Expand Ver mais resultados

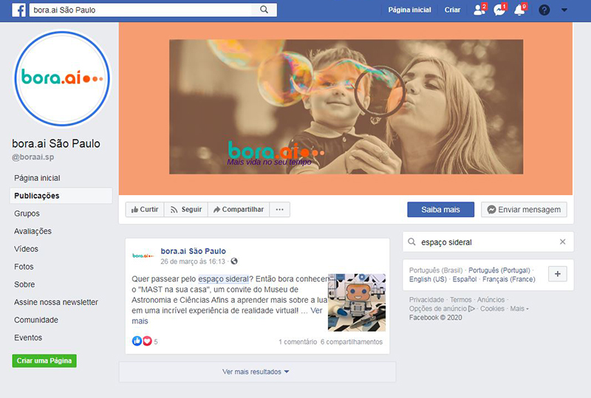click(256, 372)
